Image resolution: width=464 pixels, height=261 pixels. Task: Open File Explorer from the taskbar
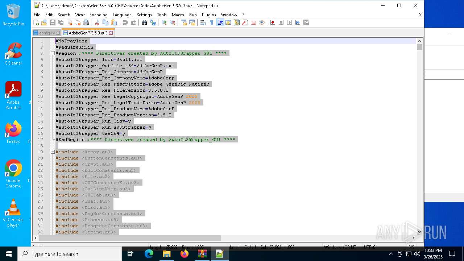[167, 254]
